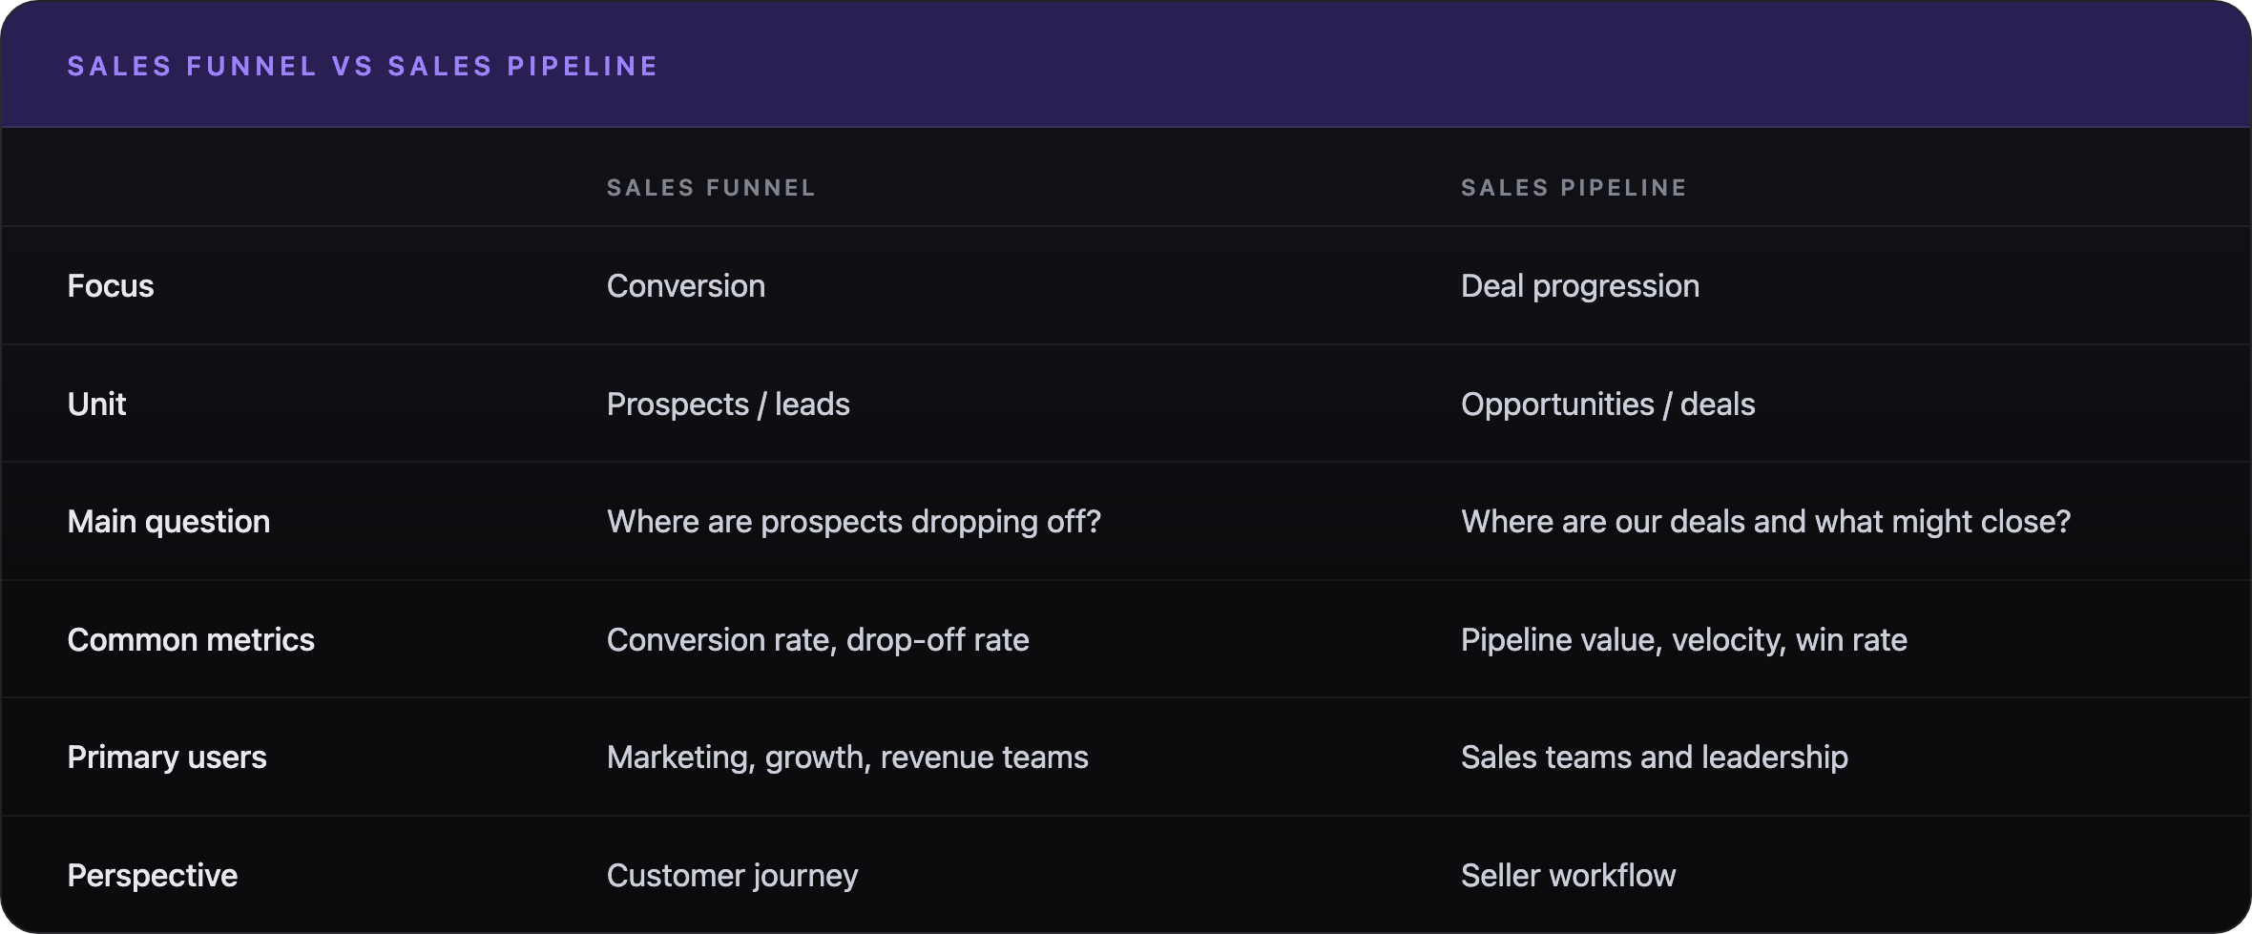The width and height of the screenshot is (2252, 934).
Task: Click the "Sales Funnel vs Sales Pipeline" title
Action: pyautogui.click(x=363, y=66)
